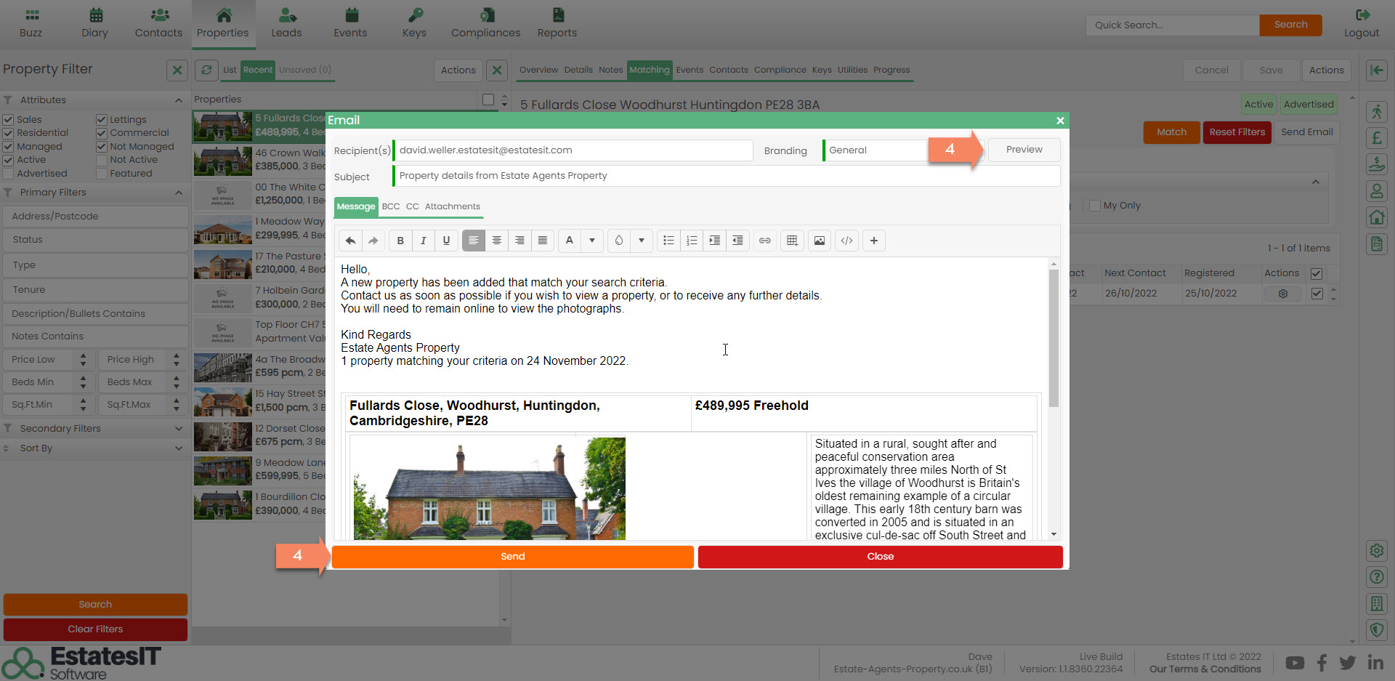Toggle bold formatting in email editor
Screen dimensions: 1395x681
(400, 241)
